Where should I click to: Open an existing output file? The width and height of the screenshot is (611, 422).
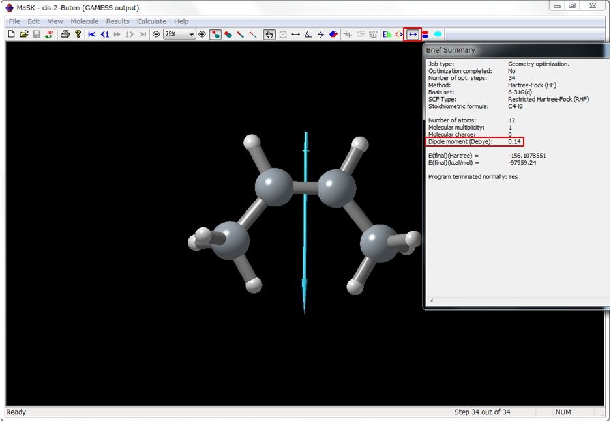(x=23, y=34)
